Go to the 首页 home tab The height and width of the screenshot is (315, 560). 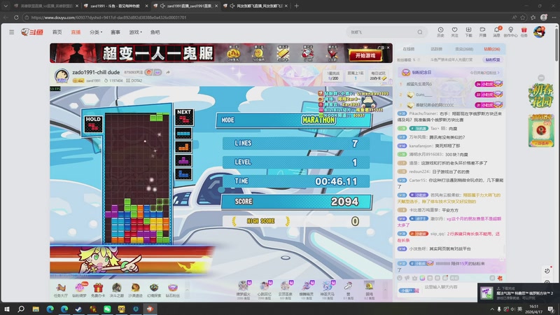[57, 32]
